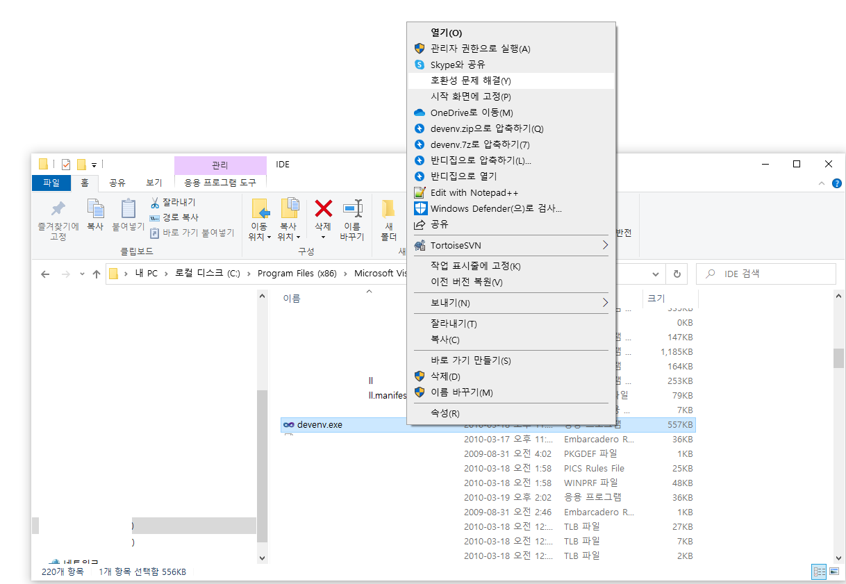Open the recent locations dropdown next to the forward arrow
This screenshot has height=584, width=846.
[x=82, y=274]
